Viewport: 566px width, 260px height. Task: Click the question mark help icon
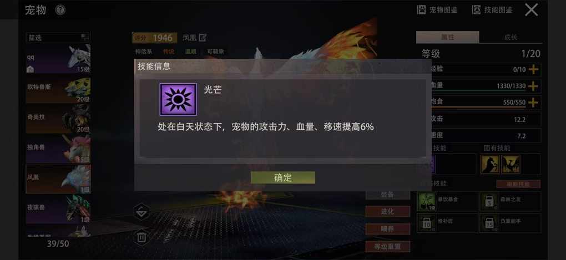coord(60,10)
